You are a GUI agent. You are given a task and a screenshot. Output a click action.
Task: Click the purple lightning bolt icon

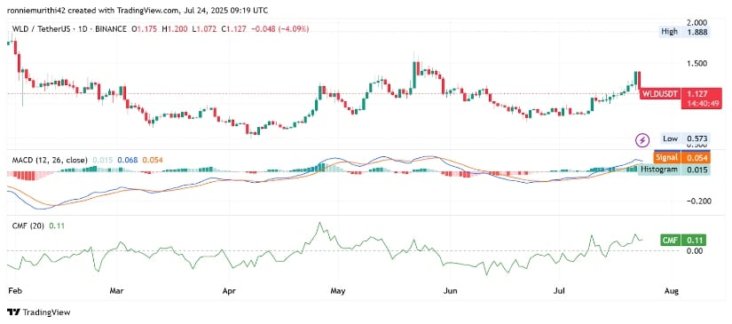tap(643, 139)
